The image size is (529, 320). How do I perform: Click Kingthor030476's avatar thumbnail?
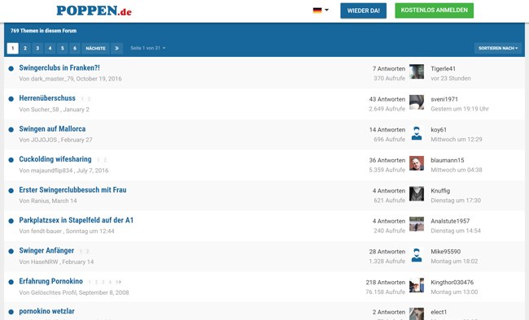coord(417,285)
